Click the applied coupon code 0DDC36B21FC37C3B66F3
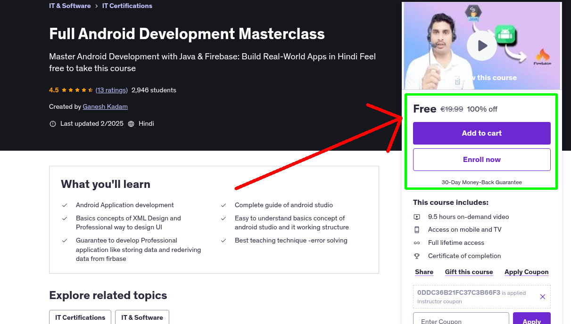Image resolution: width=571 pixels, height=324 pixels. tap(459, 292)
